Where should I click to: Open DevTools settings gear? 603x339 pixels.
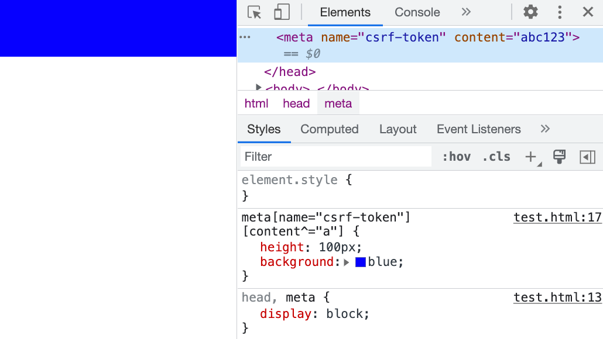[x=530, y=12]
